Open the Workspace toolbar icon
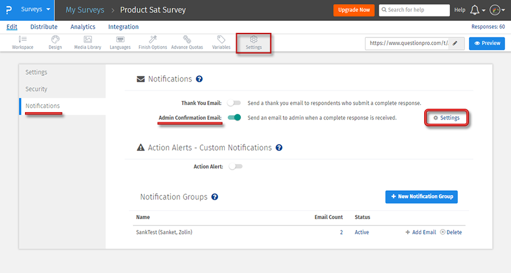The width and height of the screenshot is (511, 273). 23,40
